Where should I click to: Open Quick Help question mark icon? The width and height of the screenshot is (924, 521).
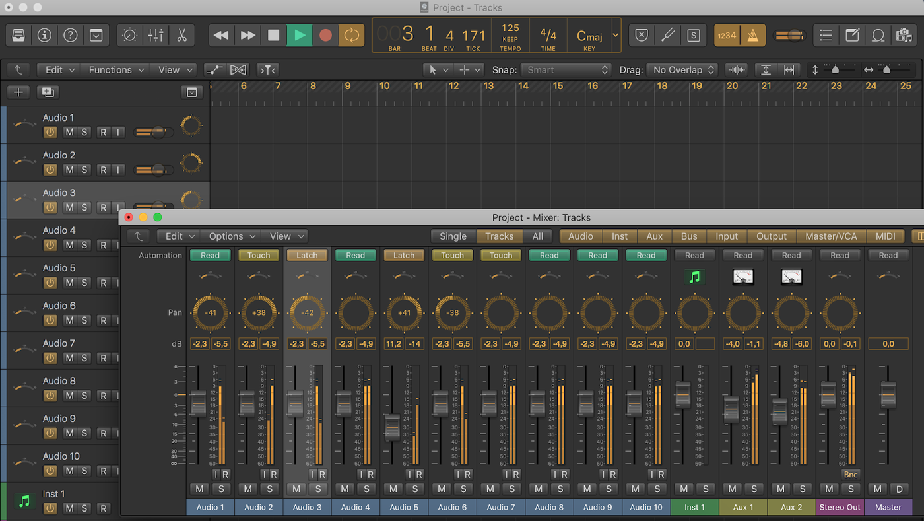pyautogui.click(x=70, y=35)
